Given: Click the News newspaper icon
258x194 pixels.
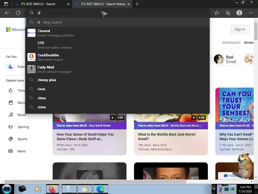Looking at the screenshot, I should (11, 151).
